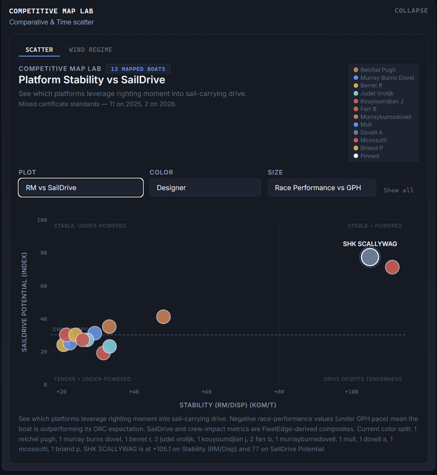Open the RM vs SailDrive plot dropdown
Viewport: 437px width, 475px height.
(x=81, y=188)
